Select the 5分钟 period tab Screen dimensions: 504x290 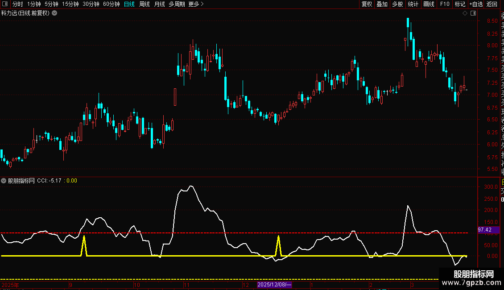[x=51, y=4]
